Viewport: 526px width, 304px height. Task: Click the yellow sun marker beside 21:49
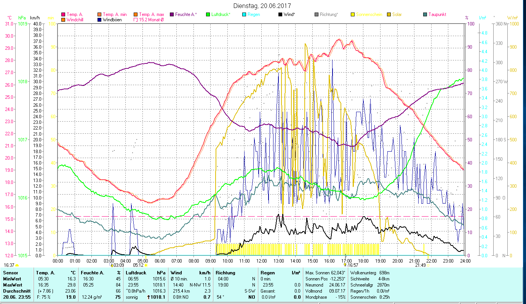tap(428, 265)
